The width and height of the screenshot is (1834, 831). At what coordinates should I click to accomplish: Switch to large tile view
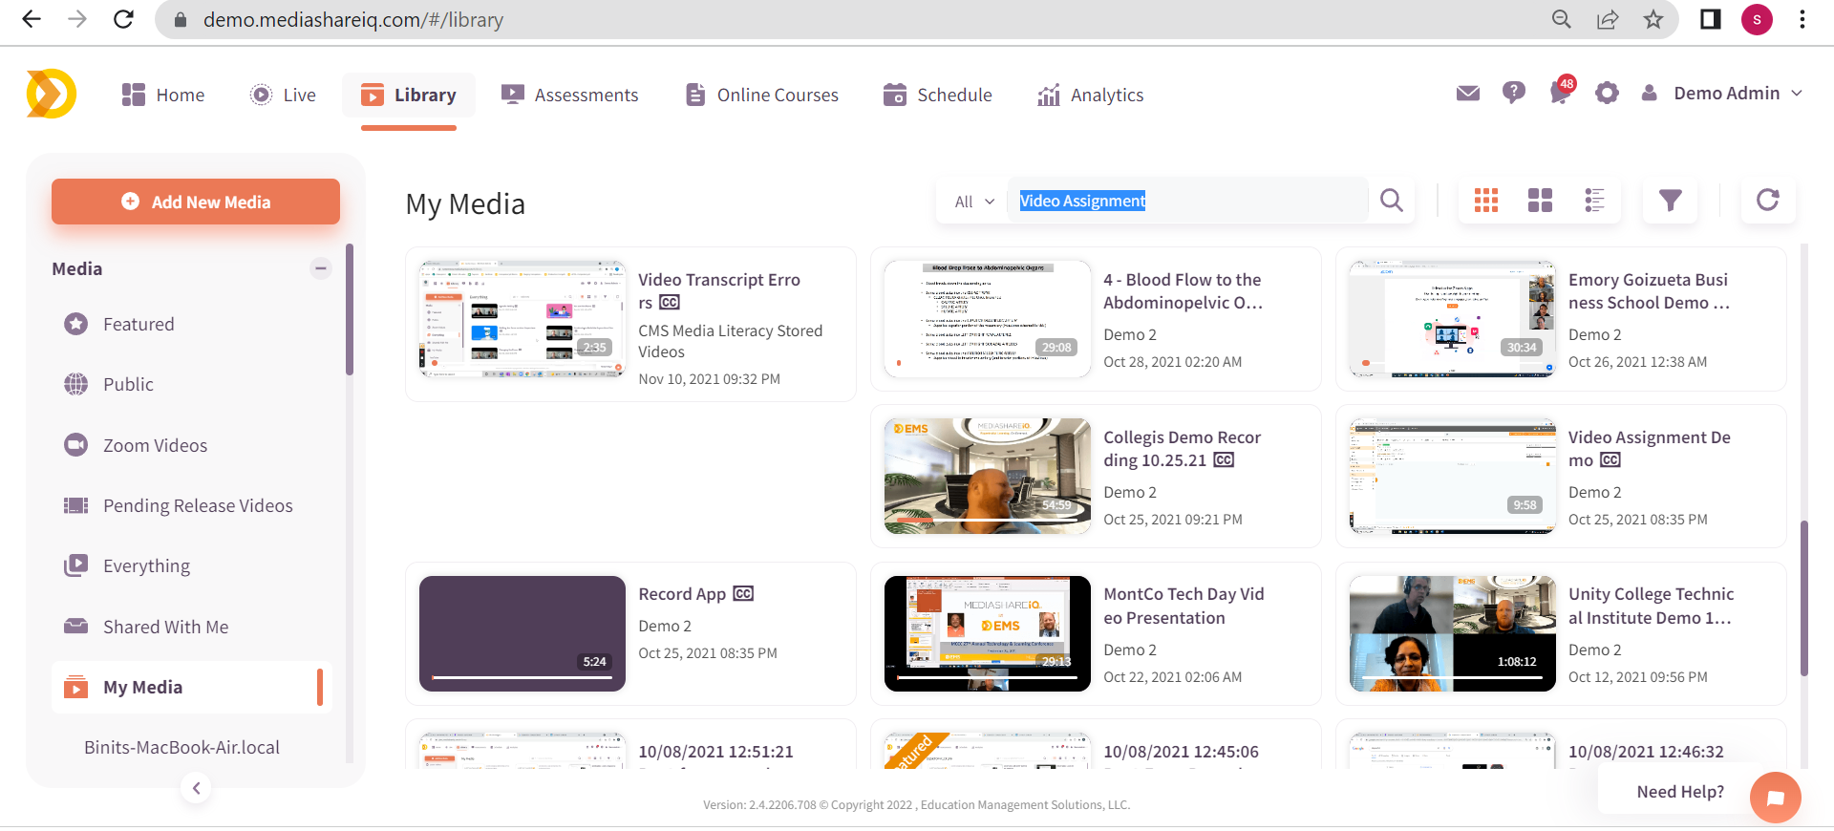[x=1540, y=201]
